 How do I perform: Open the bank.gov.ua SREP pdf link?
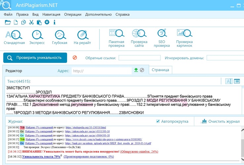point(108,143)
